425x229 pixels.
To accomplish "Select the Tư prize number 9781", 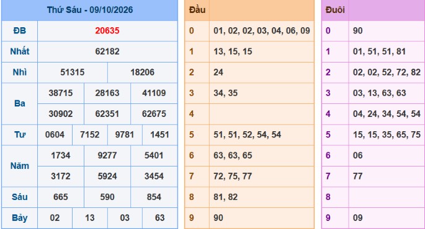I will (125, 135).
